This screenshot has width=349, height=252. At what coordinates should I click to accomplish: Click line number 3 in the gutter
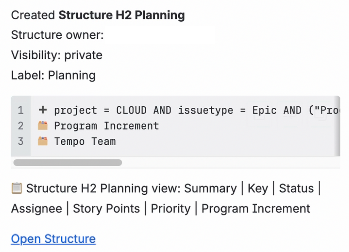coord(21,141)
